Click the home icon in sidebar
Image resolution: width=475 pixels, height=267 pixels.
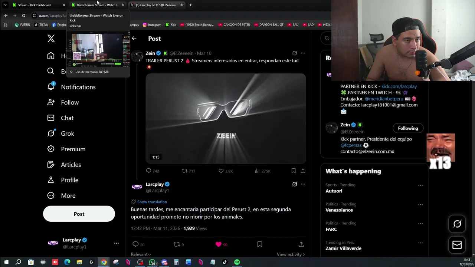(51, 56)
